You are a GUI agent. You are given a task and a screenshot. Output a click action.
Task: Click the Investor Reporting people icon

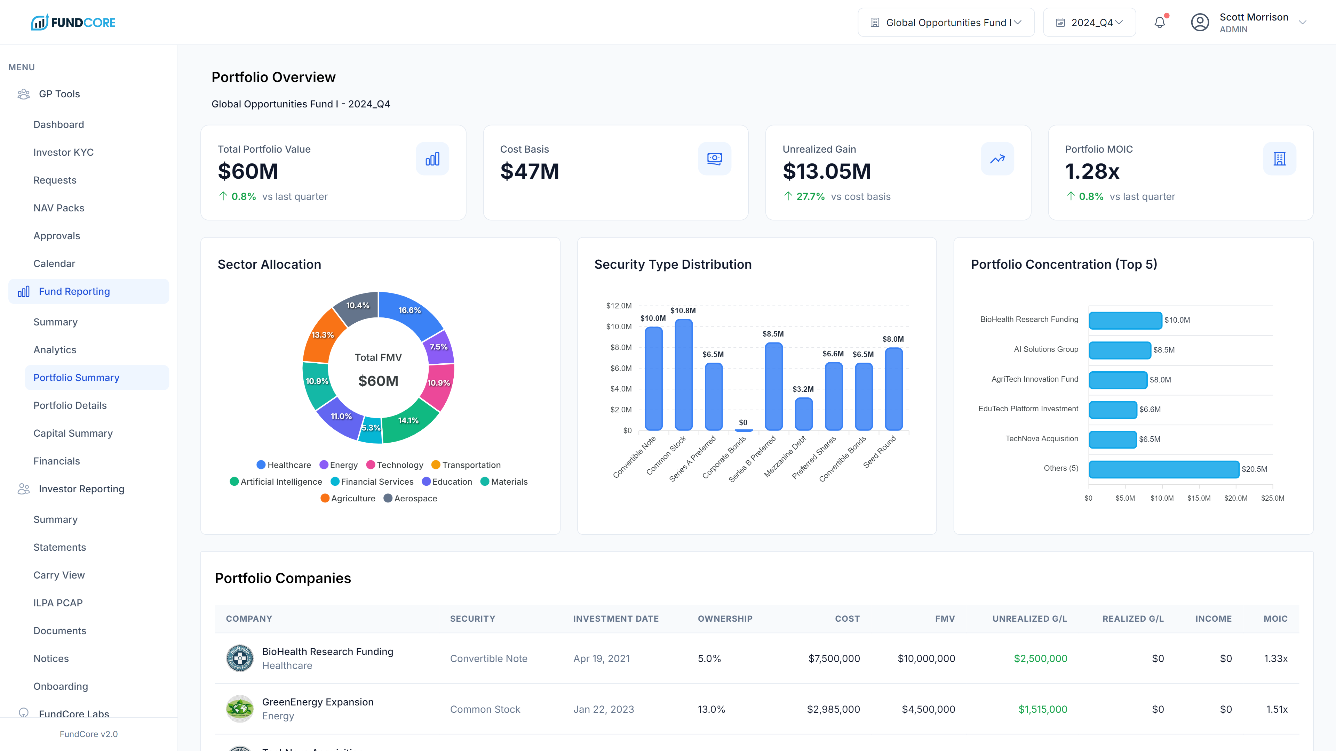click(23, 488)
